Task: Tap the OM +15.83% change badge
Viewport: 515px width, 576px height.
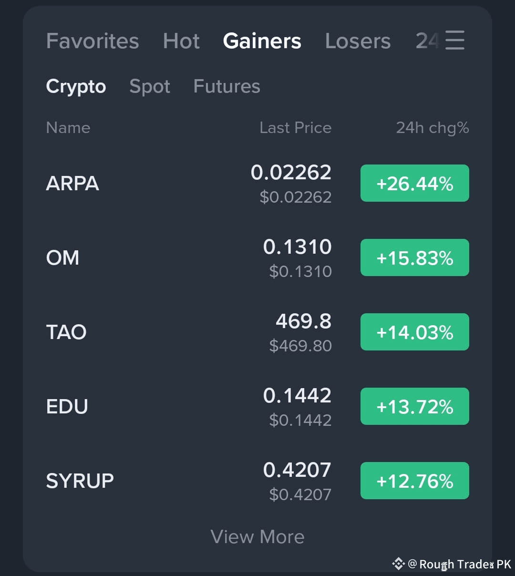Action: point(415,257)
